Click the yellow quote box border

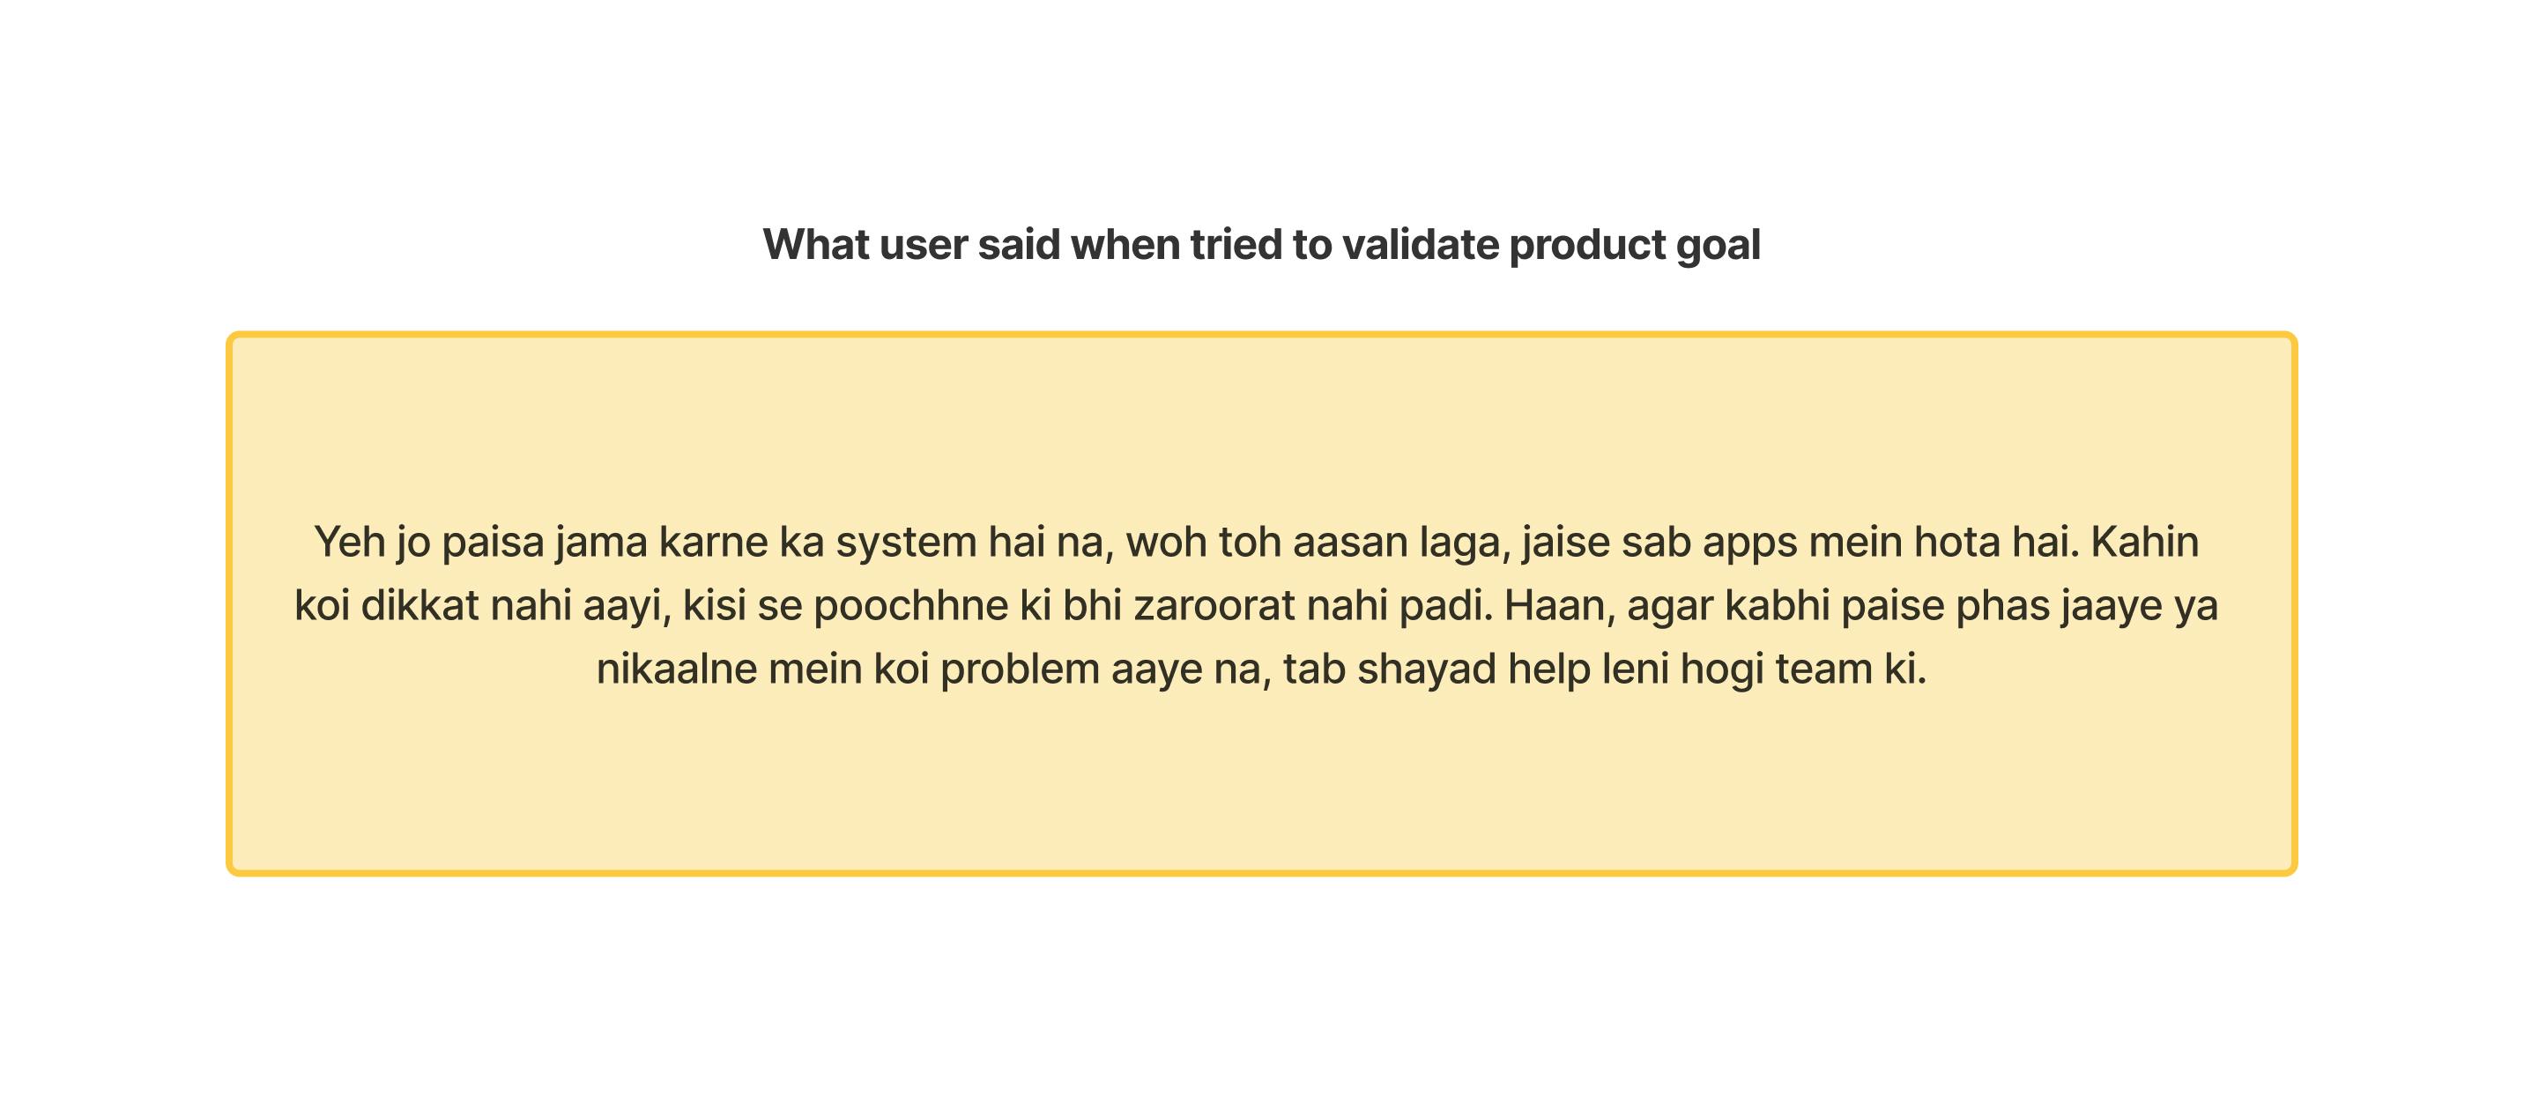[1261, 335]
